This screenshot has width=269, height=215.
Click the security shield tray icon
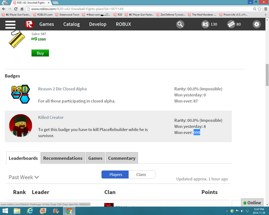(232, 211)
